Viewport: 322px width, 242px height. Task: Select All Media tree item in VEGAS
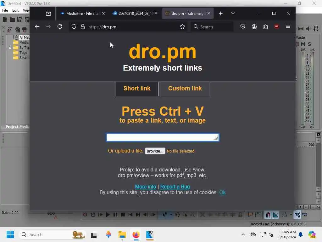pos(25,37)
